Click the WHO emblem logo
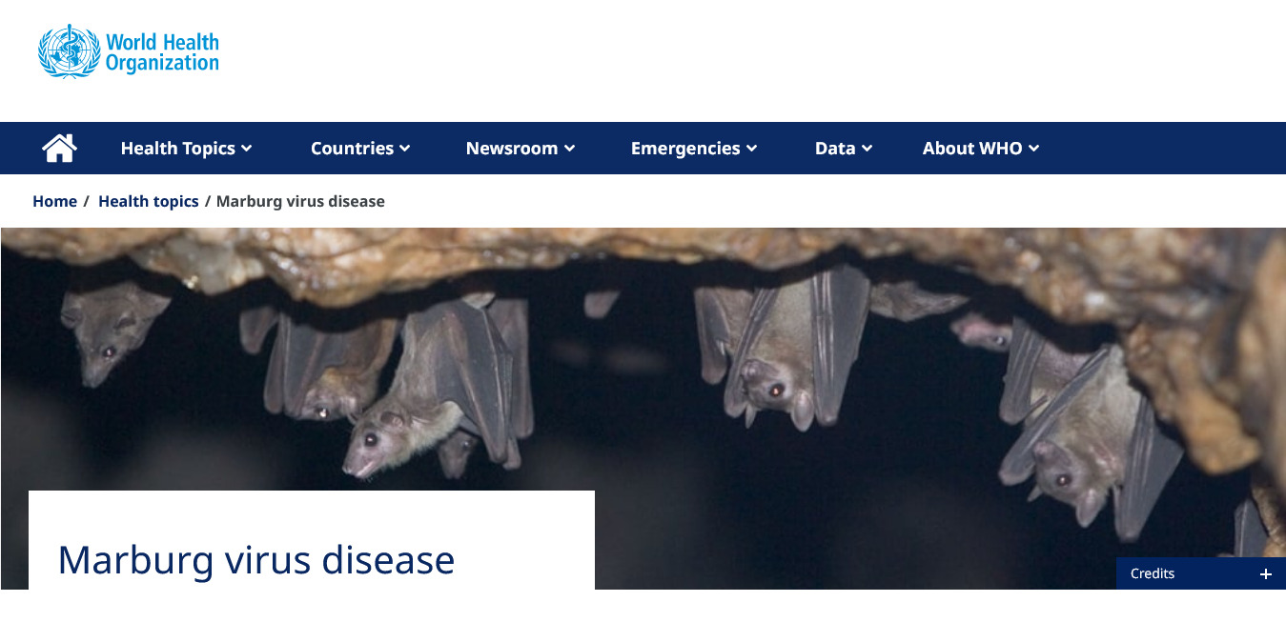This screenshot has width=1286, height=622. coord(69,52)
